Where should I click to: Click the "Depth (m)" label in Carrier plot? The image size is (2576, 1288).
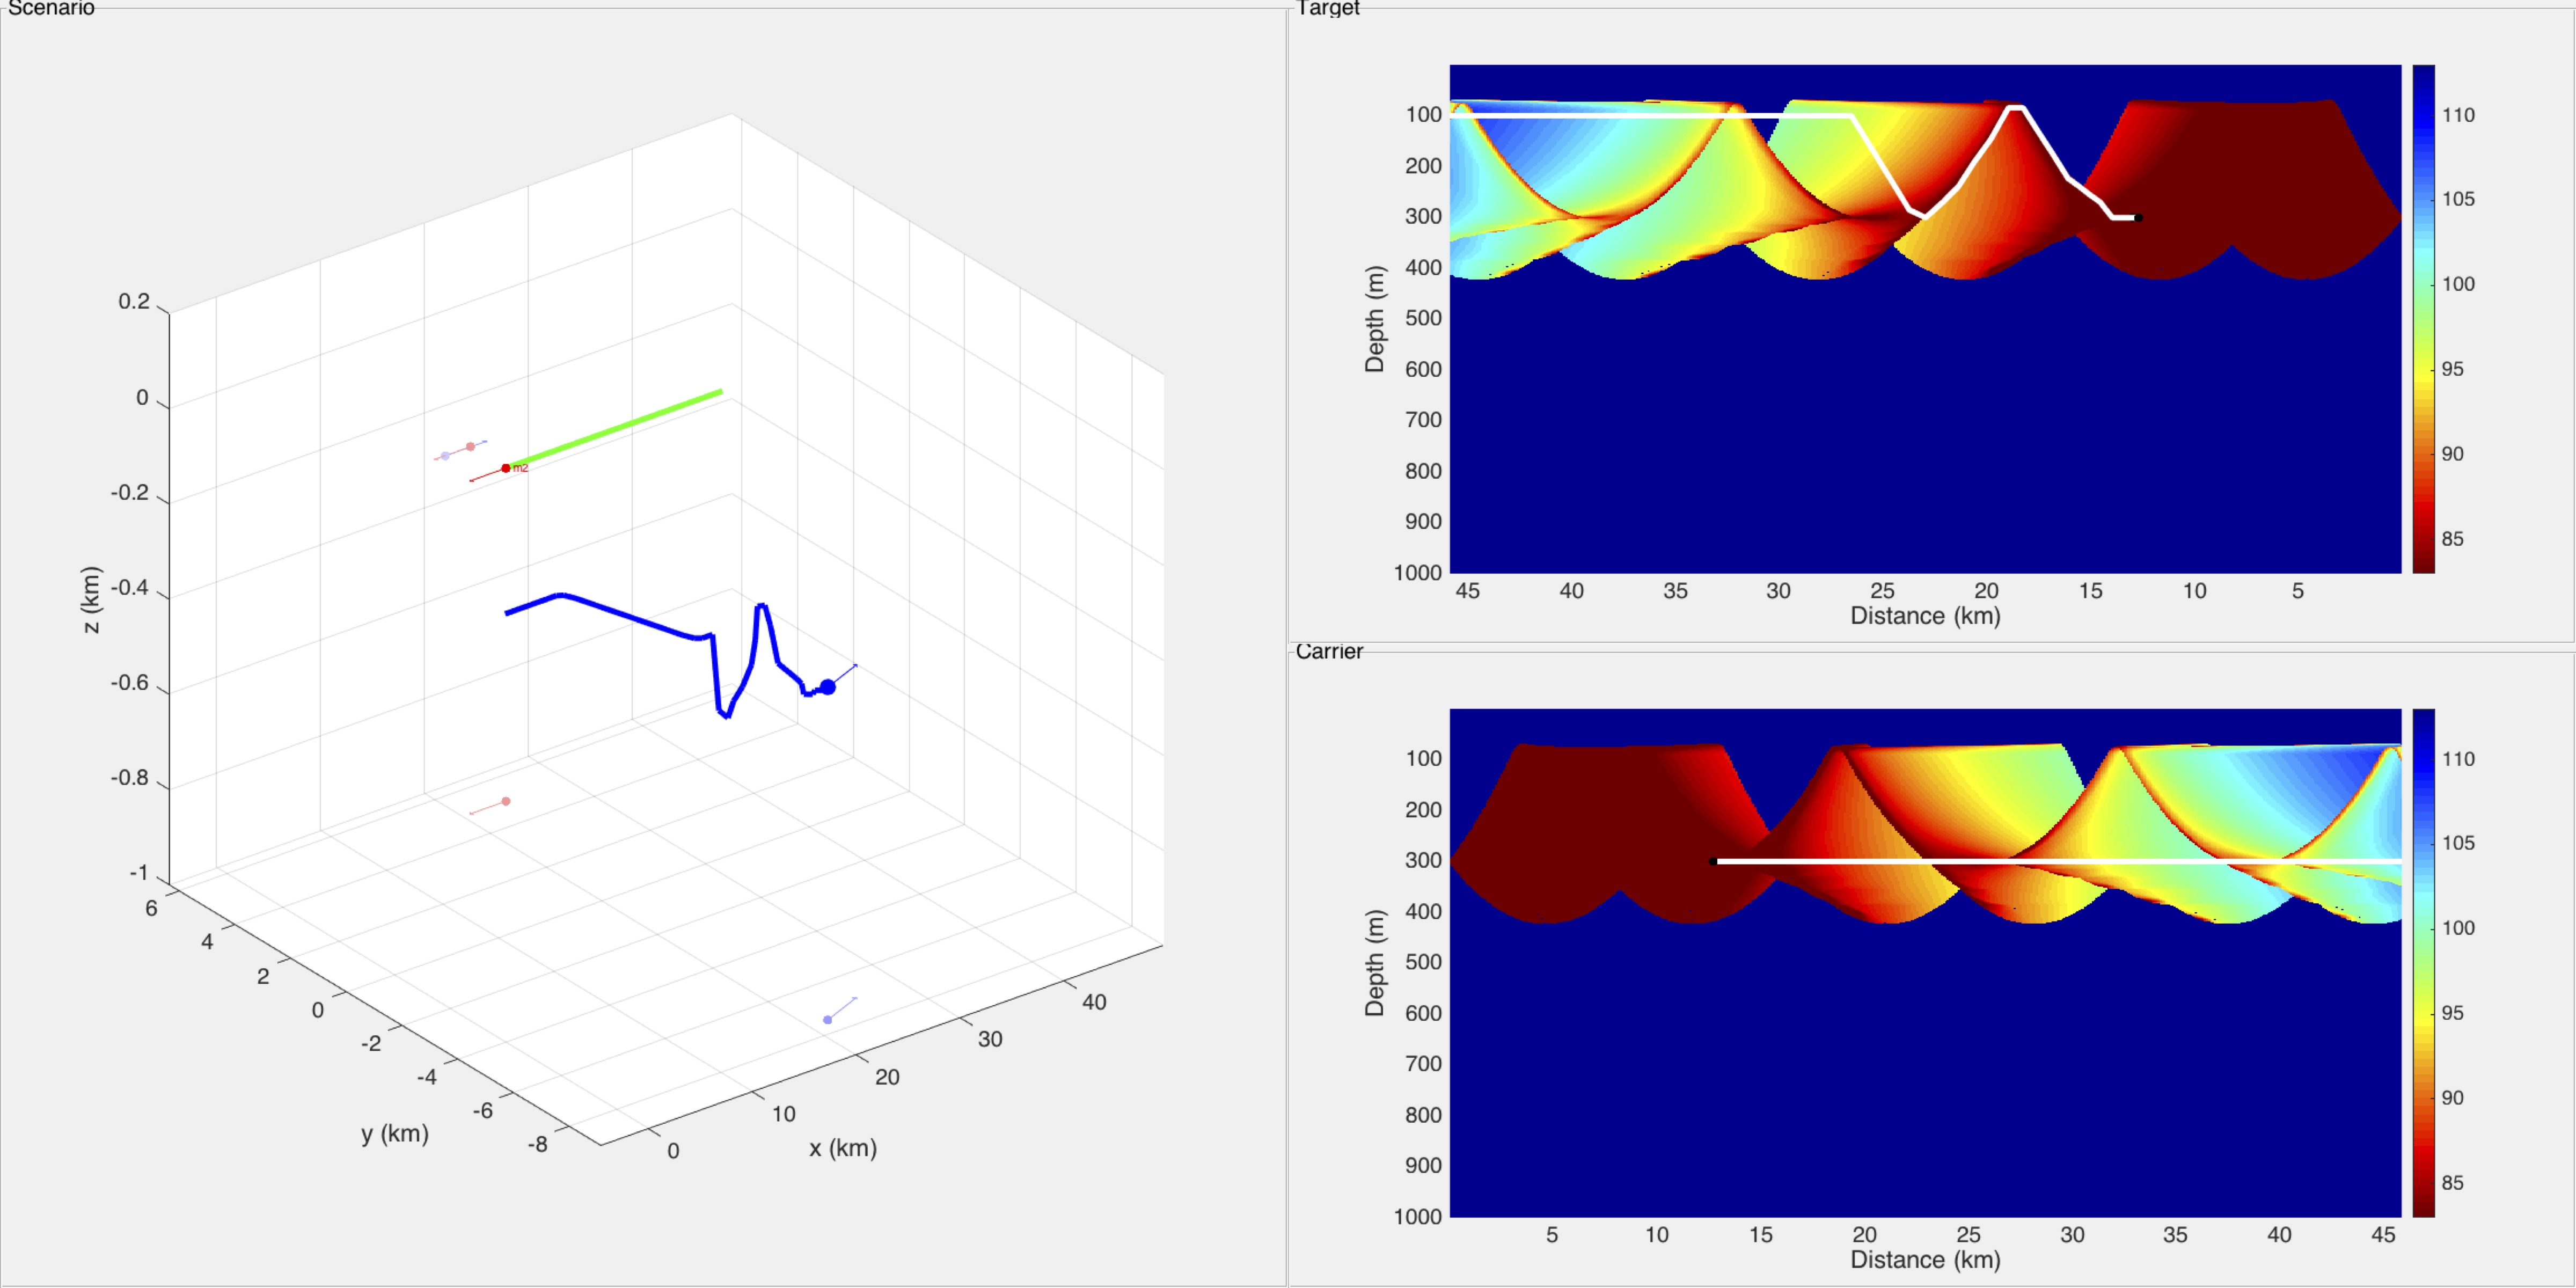click(x=1375, y=963)
